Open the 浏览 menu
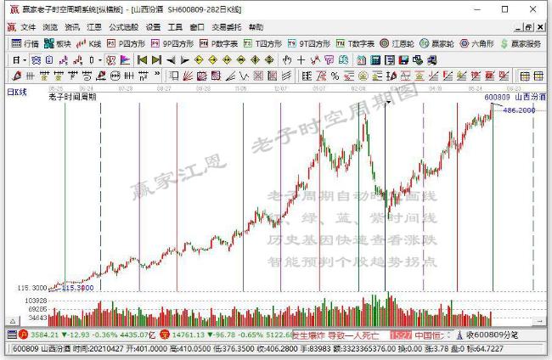This screenshot has height=360, width=552. point(50,27)
